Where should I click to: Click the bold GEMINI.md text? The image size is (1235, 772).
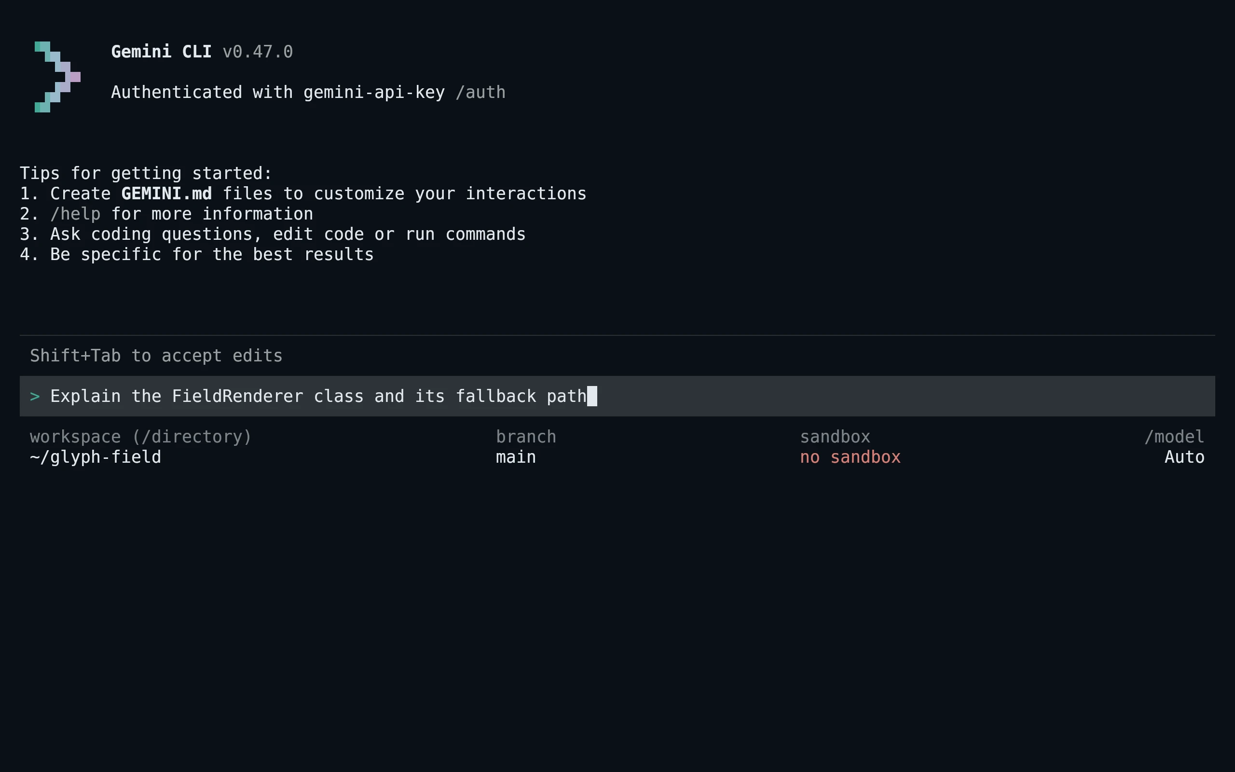166,193
